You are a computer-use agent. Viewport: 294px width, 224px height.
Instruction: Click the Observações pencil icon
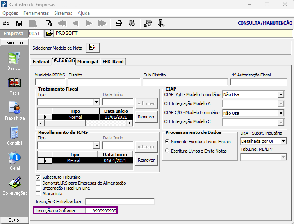coord(14,183)
